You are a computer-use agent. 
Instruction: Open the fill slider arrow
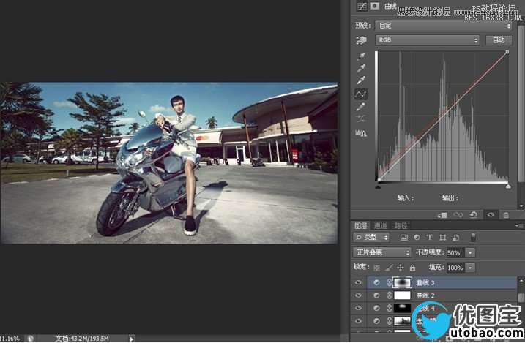click(470, 268)
